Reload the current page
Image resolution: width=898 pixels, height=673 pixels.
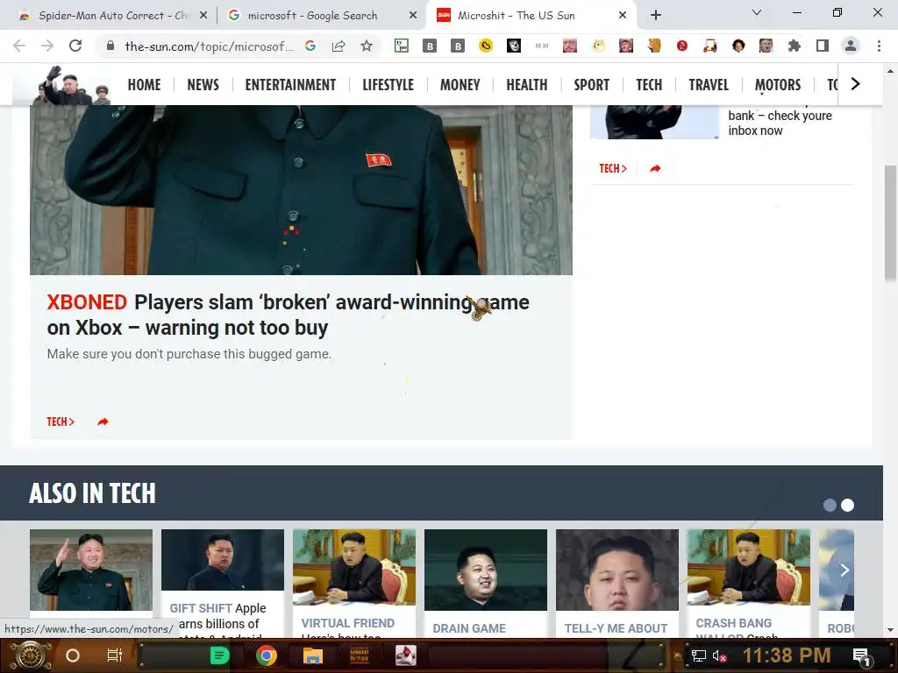pyautogui.click(x=75, y=46)
